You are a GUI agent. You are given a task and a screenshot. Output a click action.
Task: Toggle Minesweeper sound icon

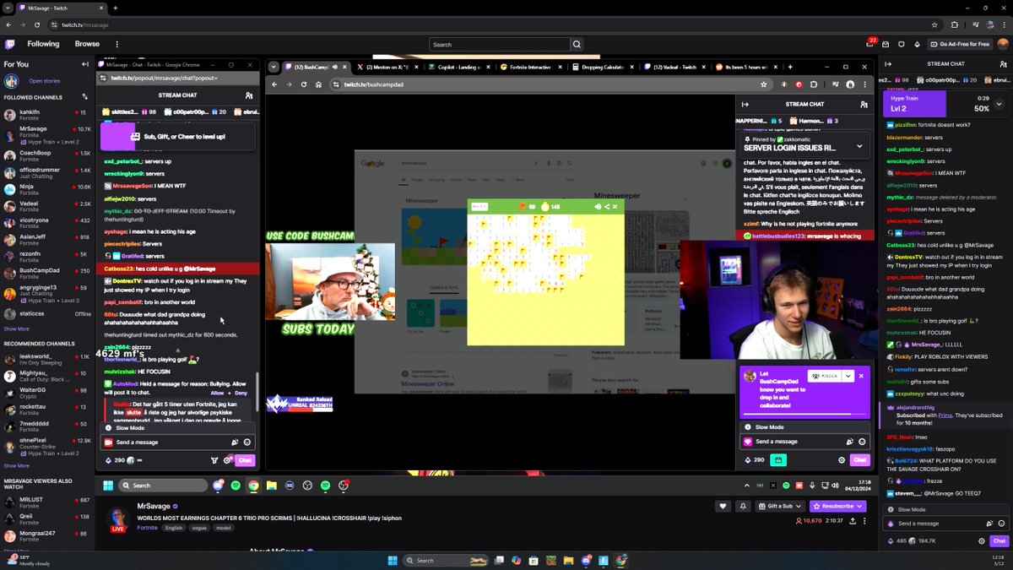coord(598,206)
